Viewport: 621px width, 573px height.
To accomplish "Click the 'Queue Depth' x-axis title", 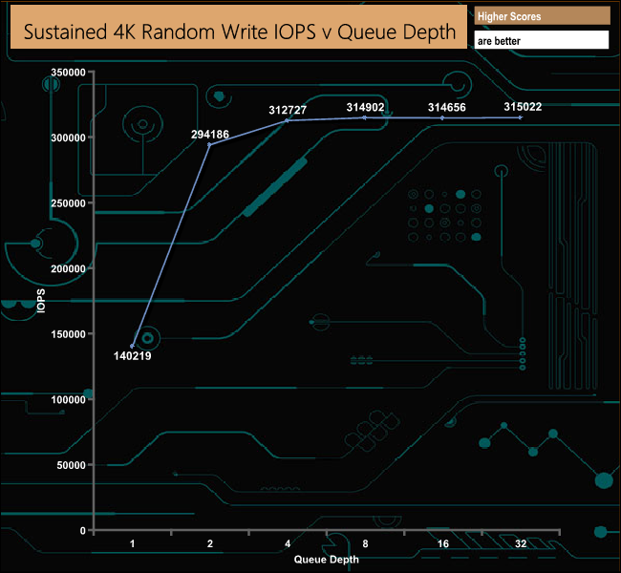I will pos(327,559).
